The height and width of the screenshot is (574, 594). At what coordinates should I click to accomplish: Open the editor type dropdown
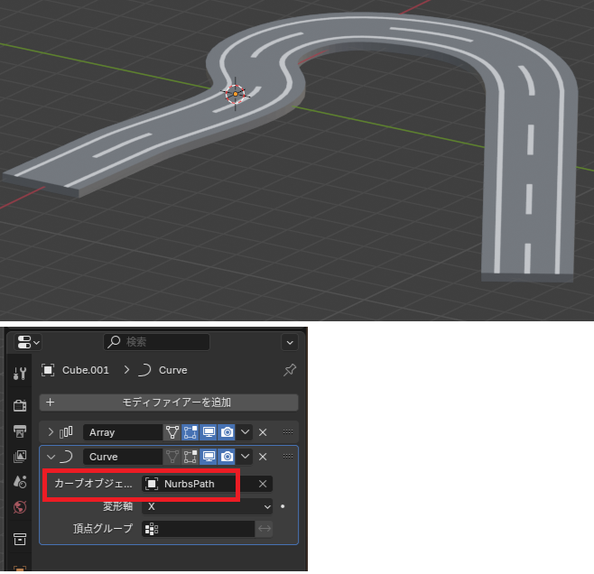coord(28,342)
